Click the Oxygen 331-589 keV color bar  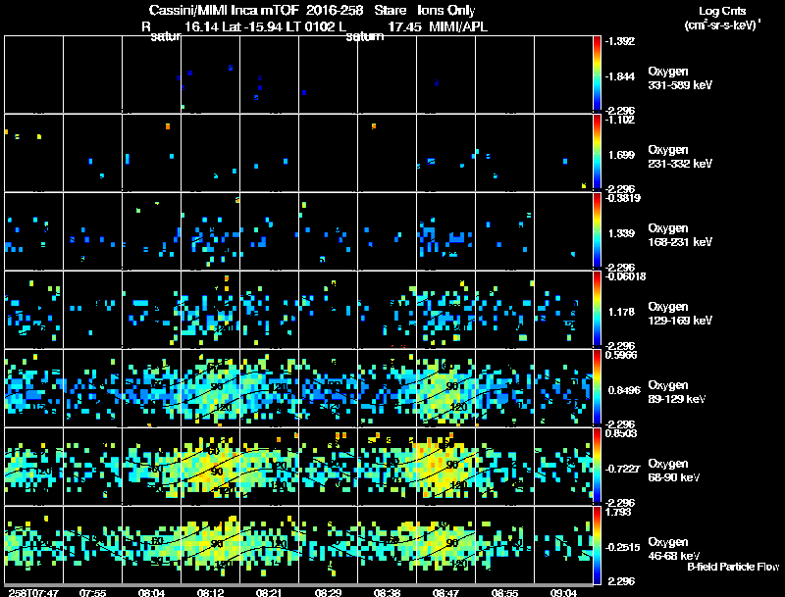pos(597,75)
